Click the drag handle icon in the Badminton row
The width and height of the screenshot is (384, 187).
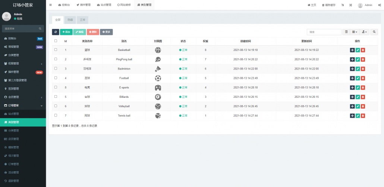[x=352, y=69]
